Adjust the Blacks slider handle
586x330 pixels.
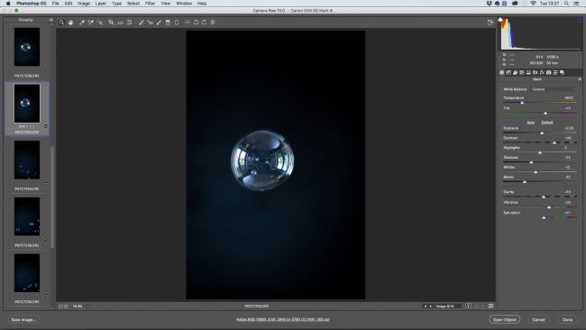[525, 182]
